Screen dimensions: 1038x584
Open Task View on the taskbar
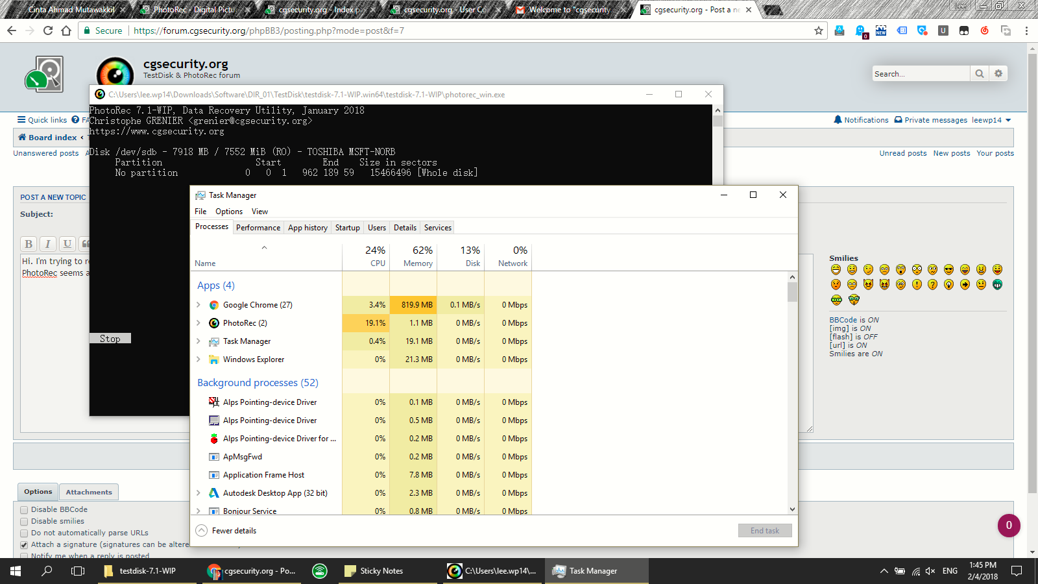tap(78, 571)
